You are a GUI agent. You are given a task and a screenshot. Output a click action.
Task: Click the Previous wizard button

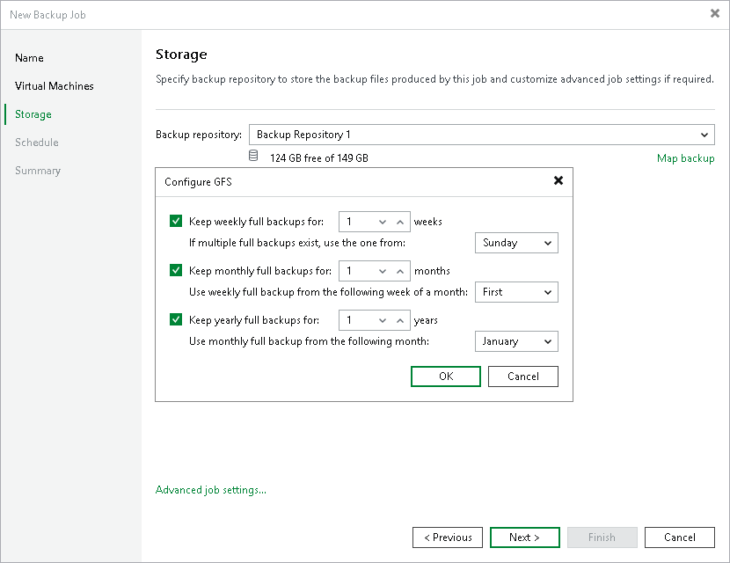tap(448, 537)
